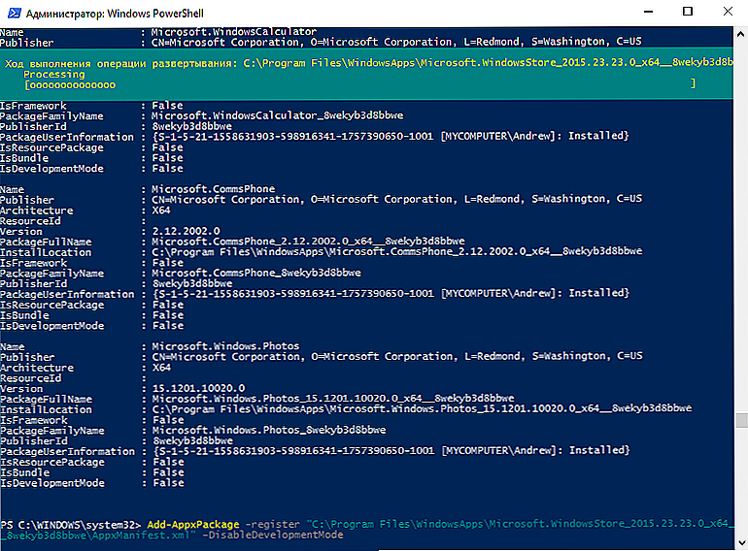Click the 'ResourceId' label in the CommsPhone block

pos(30,221)
